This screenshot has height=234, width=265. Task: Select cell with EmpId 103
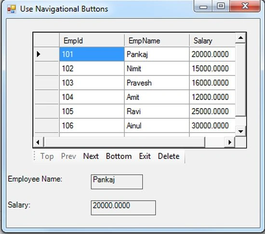click(x=92, y=83)
